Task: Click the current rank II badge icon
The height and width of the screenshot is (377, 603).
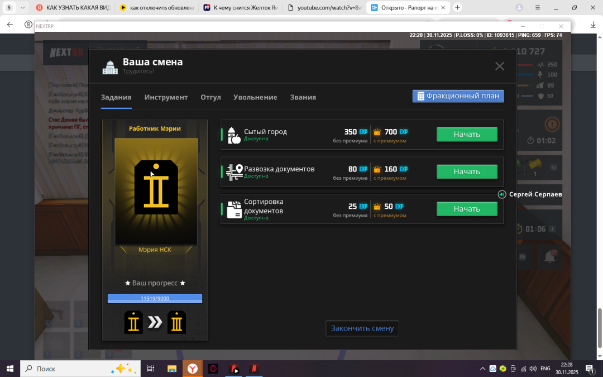Action: click(133, 322)
